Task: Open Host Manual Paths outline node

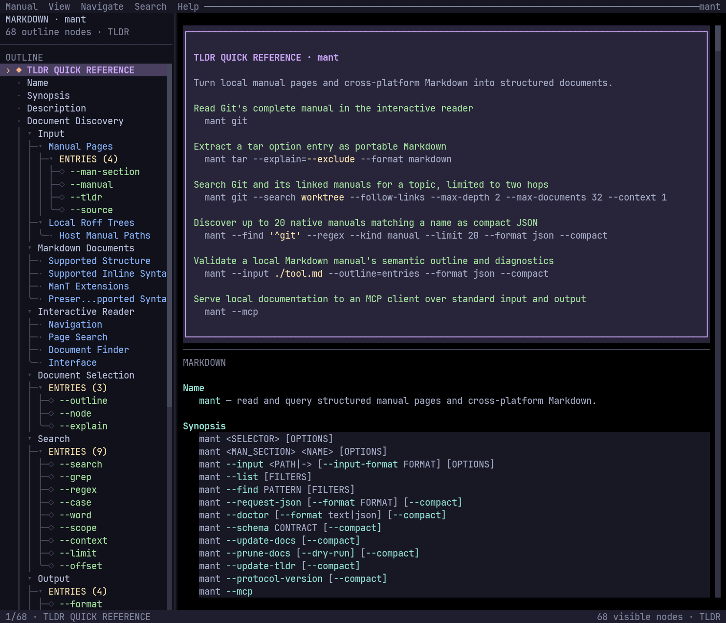Action: [x=105, y=235]
